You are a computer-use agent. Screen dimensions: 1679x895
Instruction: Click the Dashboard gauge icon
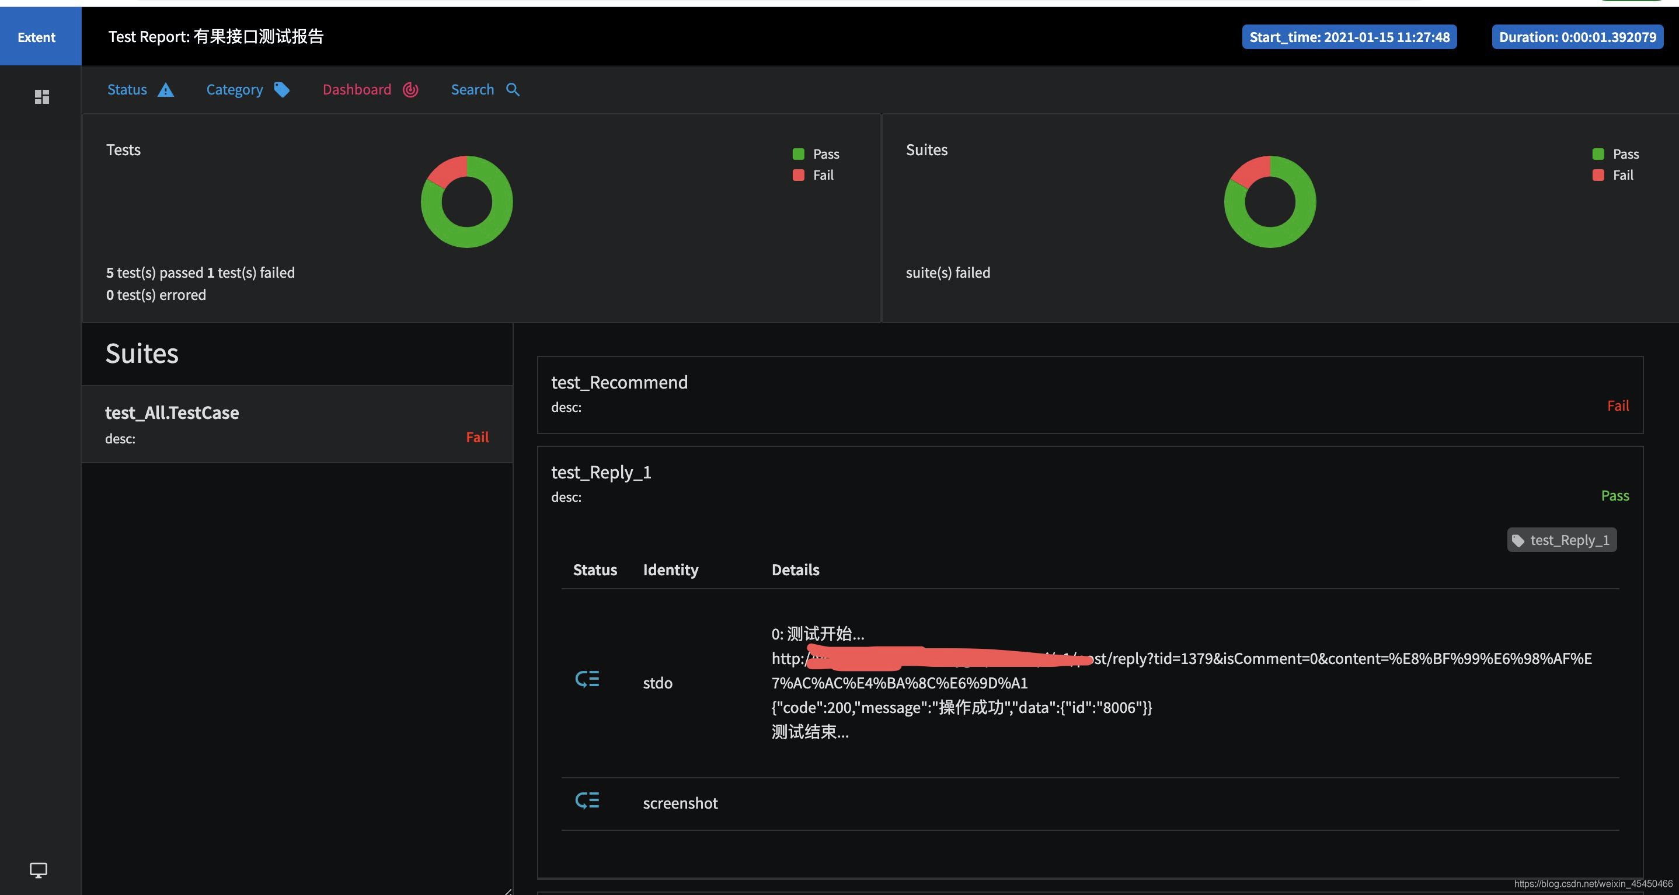pyautogui.click(x=410, y=90)
